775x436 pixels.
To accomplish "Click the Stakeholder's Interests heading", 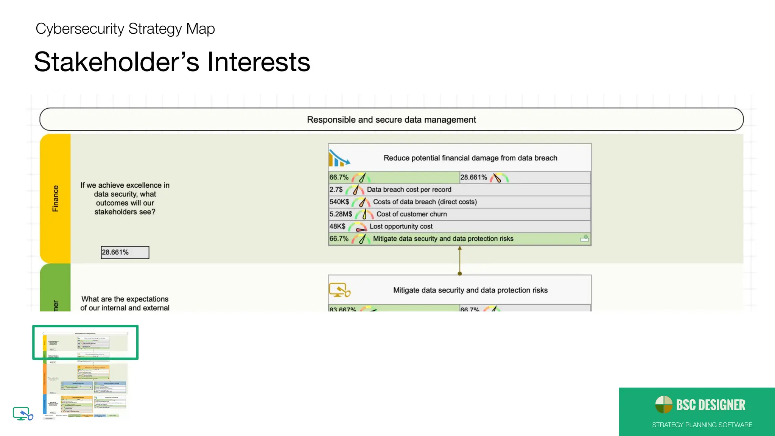I will click(172, 62).
